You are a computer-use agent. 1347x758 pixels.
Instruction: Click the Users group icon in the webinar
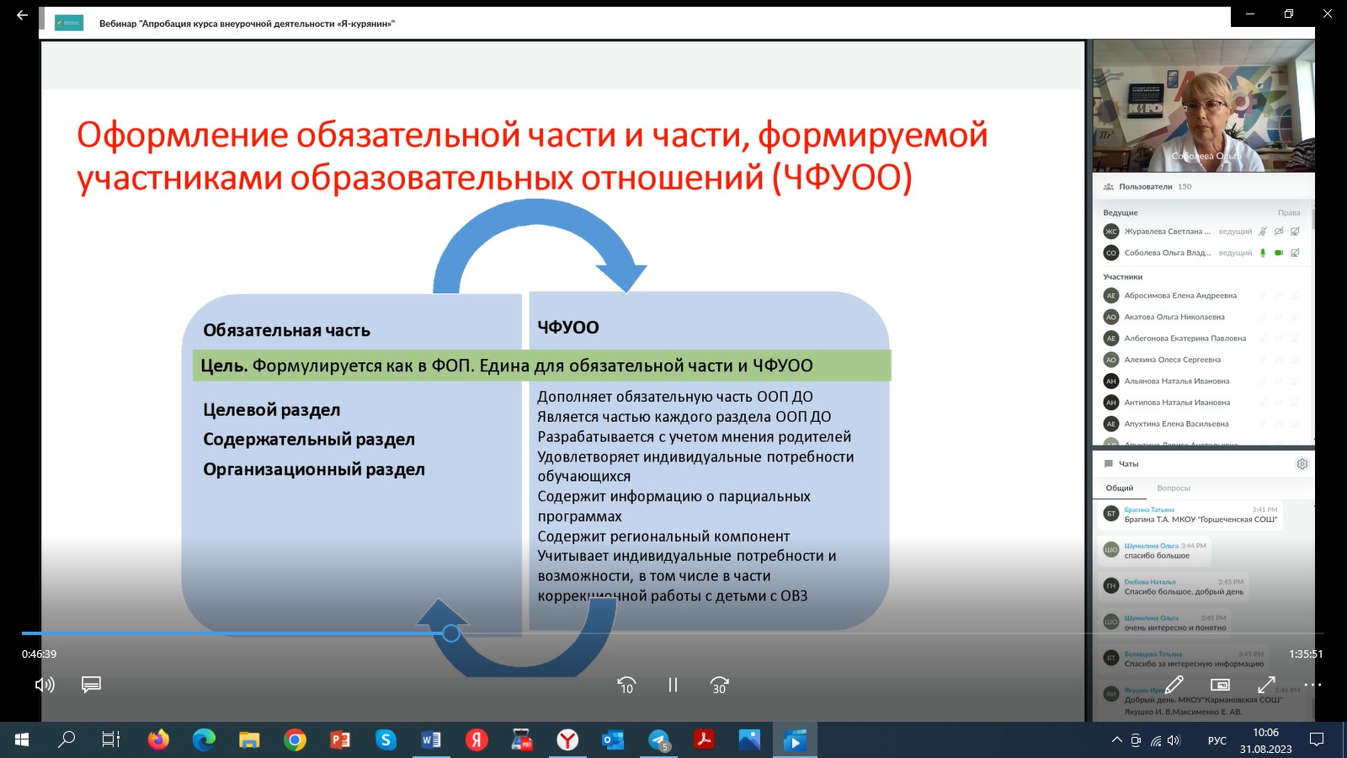[x=1109, y=187]
